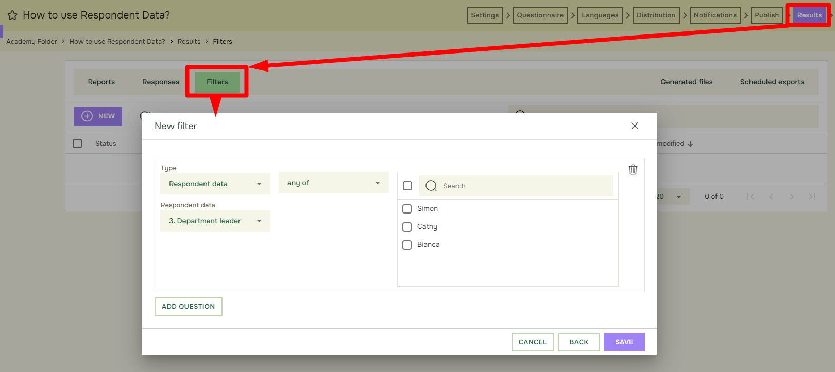Go to first page of results

pos(751,197)
